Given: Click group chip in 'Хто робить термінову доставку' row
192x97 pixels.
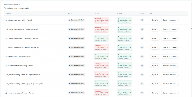Looking at the screenshot, I should coord(77,47).
